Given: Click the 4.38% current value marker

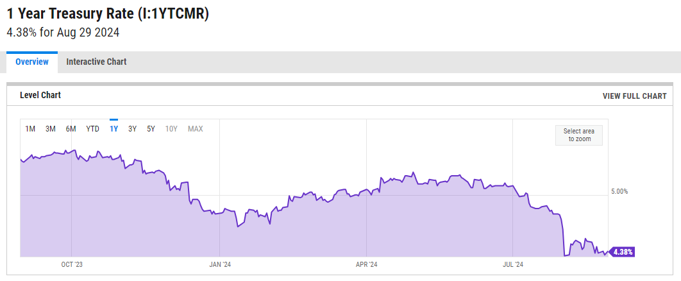Looking at the screenshot, I should pyautogui.click(x=623, y=251).
